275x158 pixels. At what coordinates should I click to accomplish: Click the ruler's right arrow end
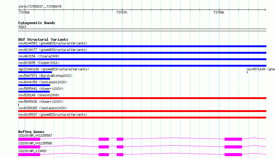click(265, 10)
